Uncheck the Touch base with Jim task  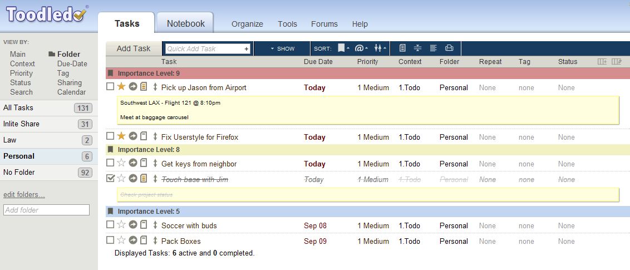point(110,178)
